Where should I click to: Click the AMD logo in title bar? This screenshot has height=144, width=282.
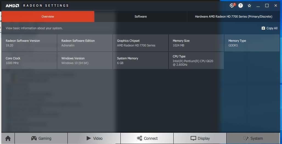(12, 5)
